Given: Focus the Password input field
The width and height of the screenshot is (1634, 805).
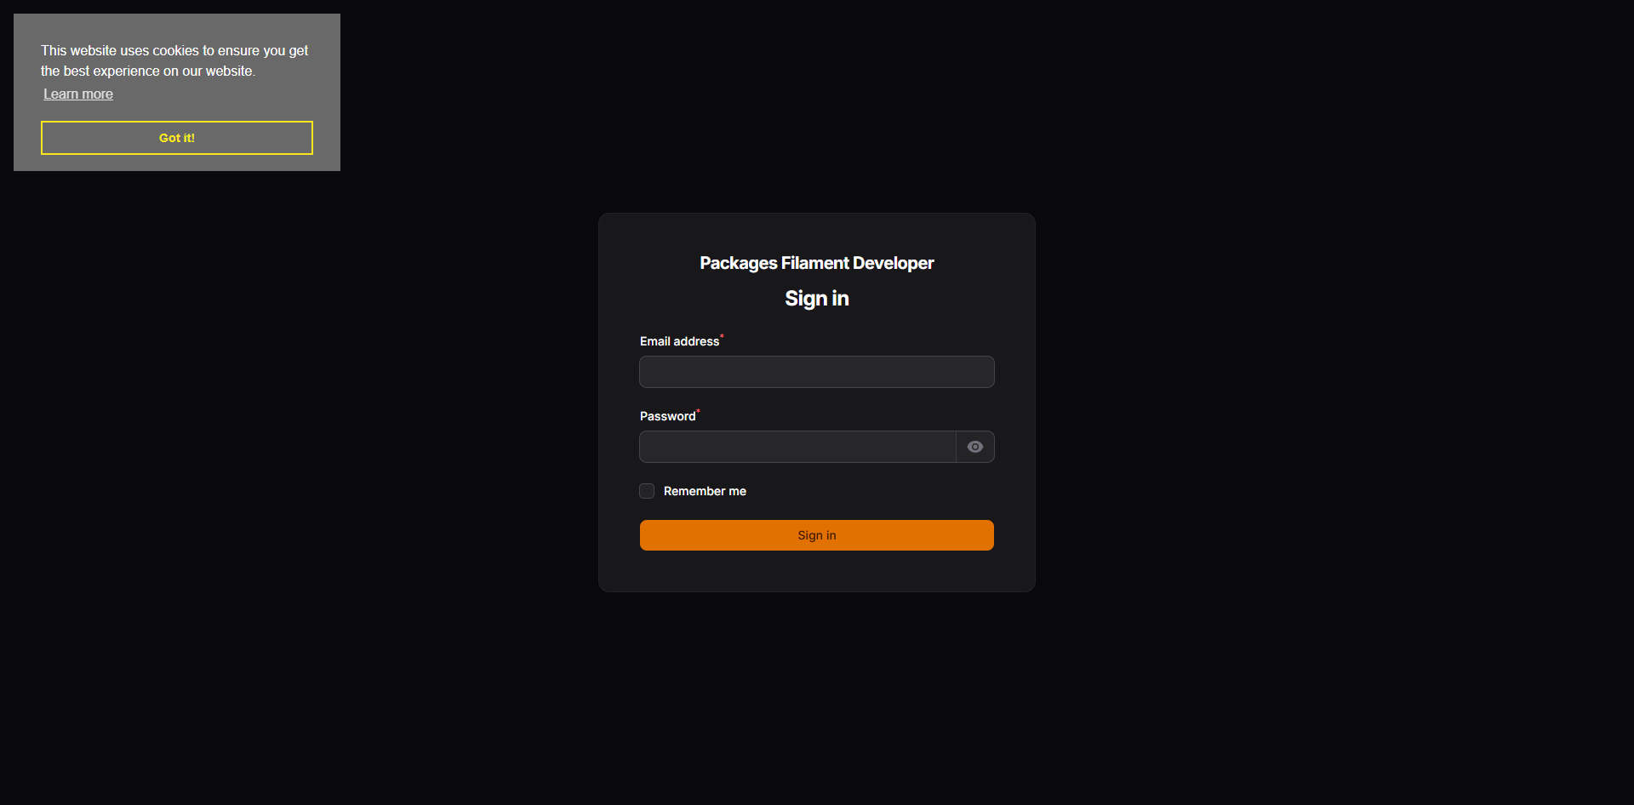Looking at the screenshot, I should point(797,447).
